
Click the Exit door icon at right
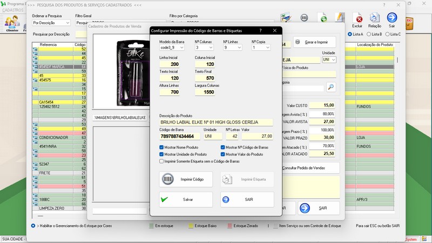pos(409,23)
